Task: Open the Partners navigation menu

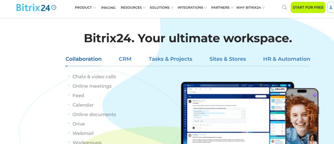Action: 222,7
